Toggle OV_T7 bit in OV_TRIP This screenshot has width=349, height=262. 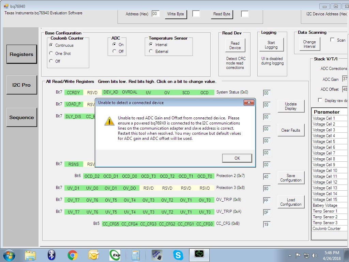[74, 200]
